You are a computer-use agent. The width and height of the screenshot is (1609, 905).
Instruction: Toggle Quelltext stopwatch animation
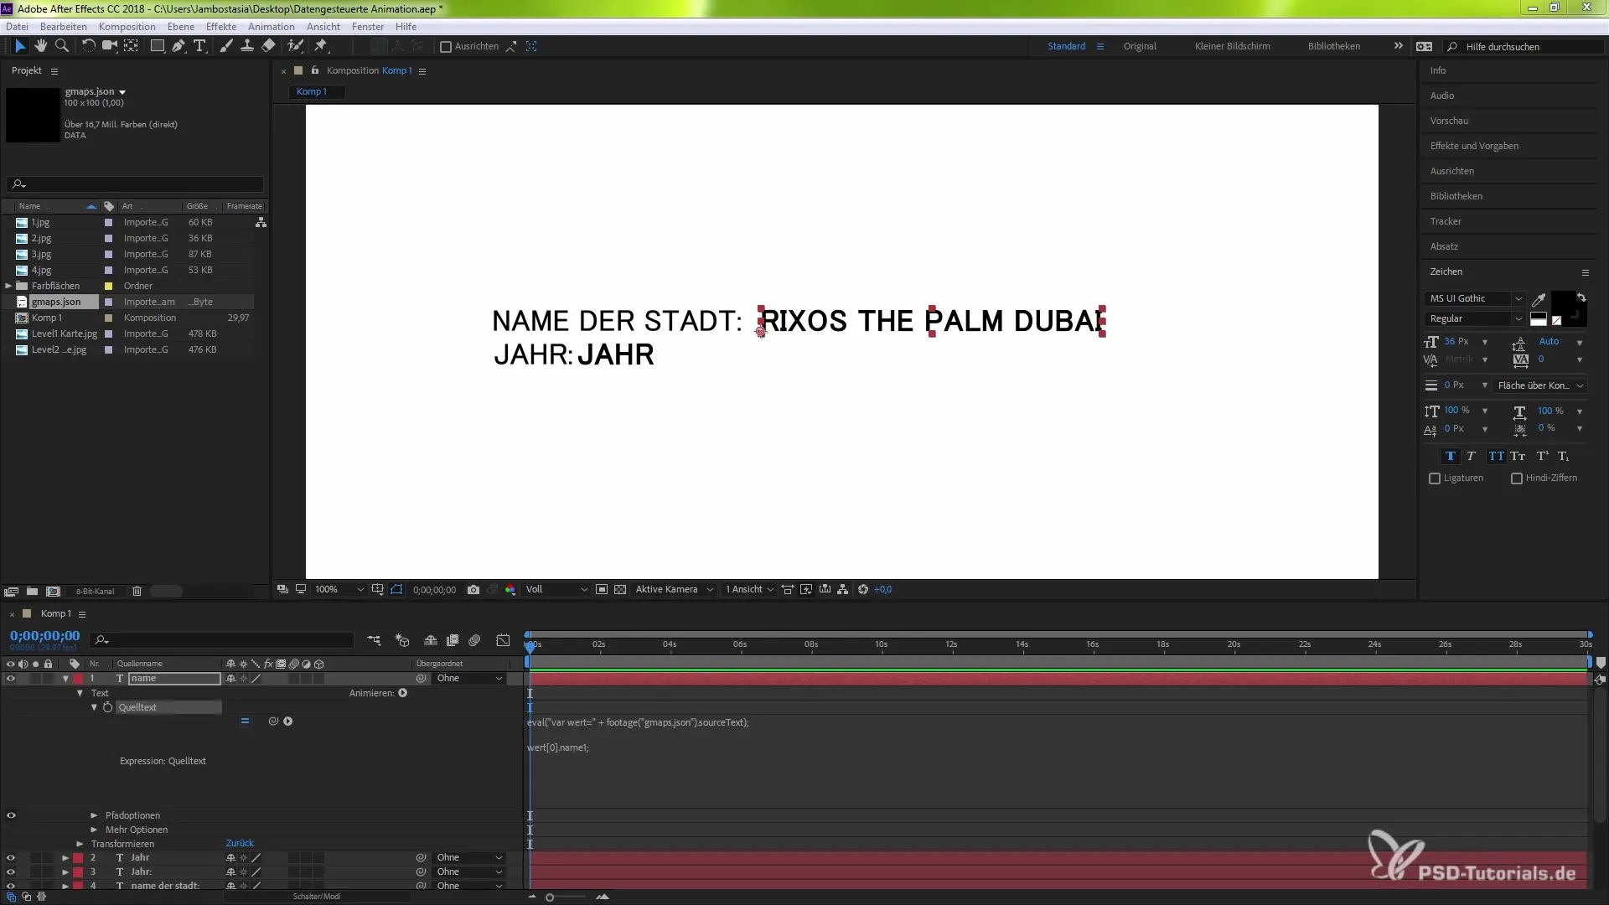coord(107,708)
